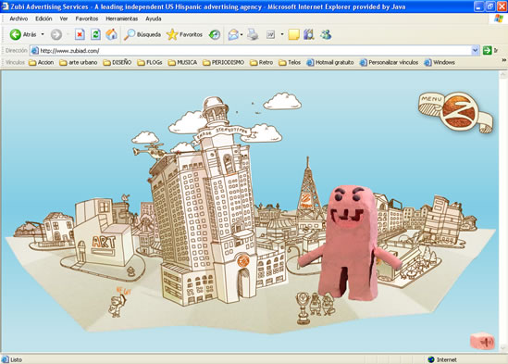
Task: Open the Personalizar vínculos link
Action: click(390, 62)
